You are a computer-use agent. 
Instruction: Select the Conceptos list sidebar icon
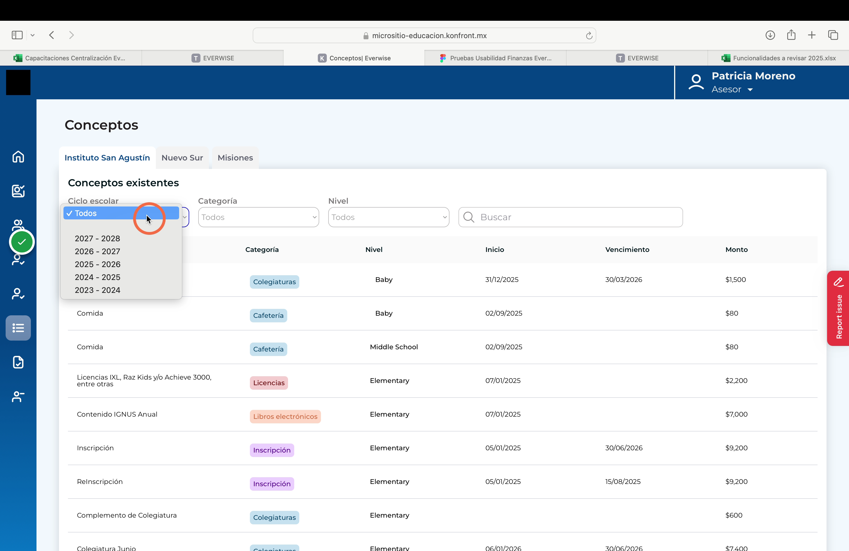(18, 328)
